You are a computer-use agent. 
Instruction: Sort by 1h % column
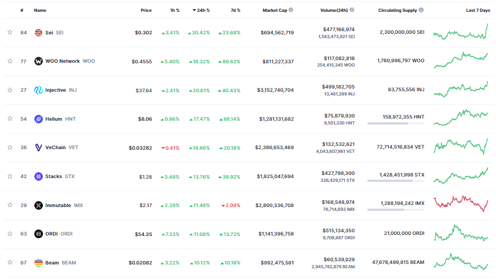[175, 10]
